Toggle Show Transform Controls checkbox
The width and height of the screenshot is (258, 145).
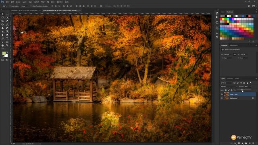tap(31, 6)
